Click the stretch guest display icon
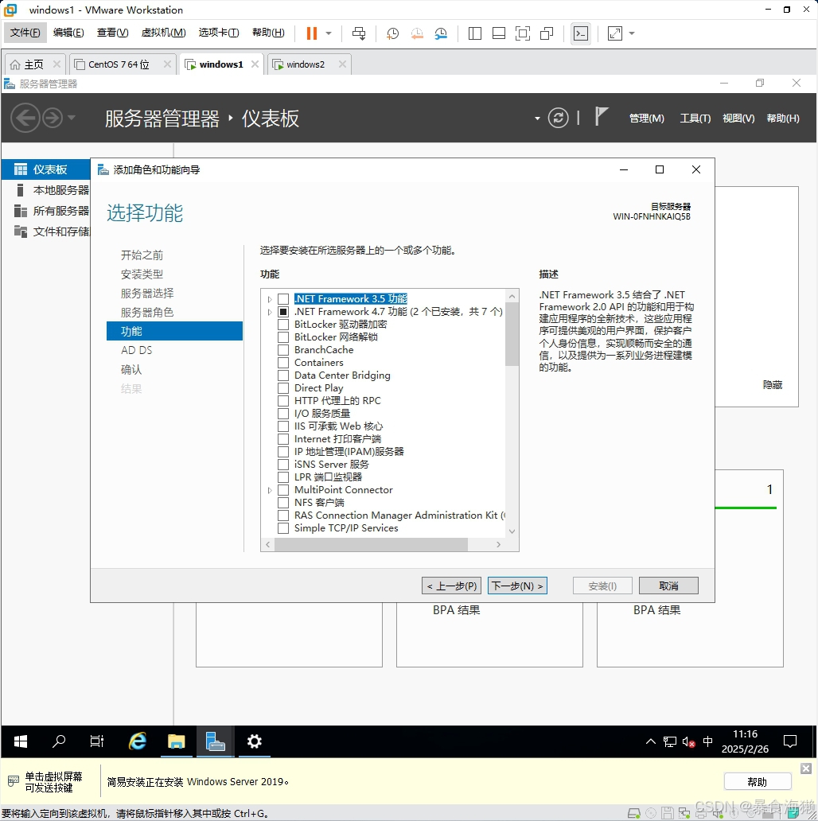Screen dimensions: 818x821 point(615,33)
